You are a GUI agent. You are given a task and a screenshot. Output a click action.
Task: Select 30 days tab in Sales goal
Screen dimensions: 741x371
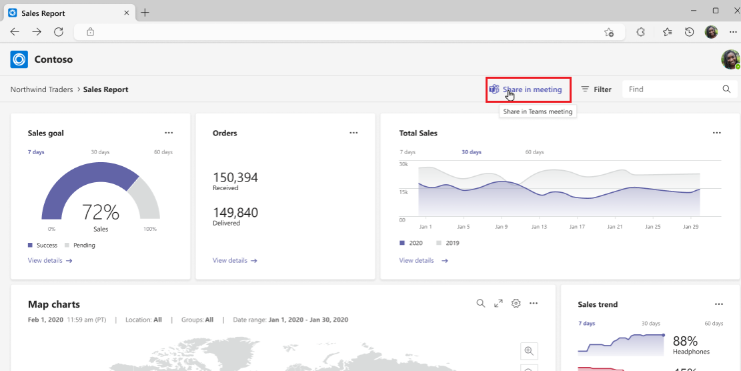[x=99, y=152]
